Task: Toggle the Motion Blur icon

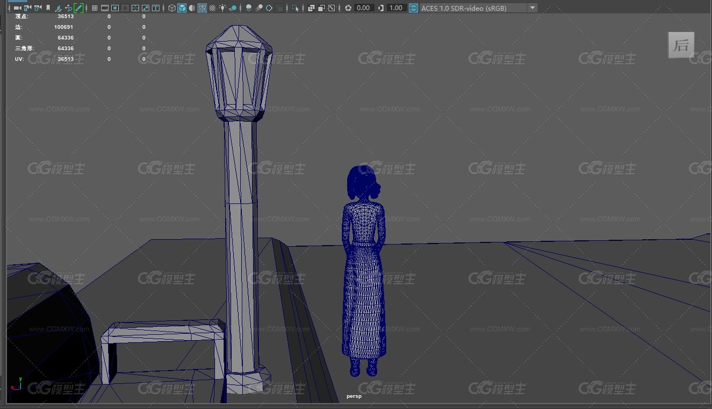Action: coord(259,8)
